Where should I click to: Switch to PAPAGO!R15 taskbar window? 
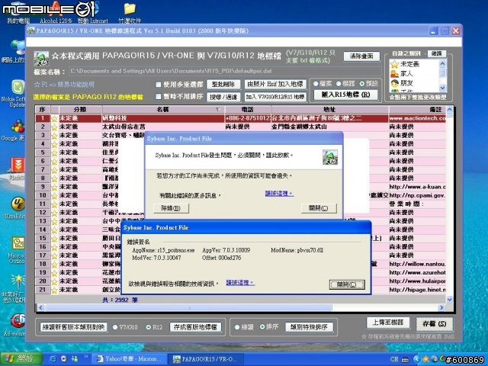[206, 359]
